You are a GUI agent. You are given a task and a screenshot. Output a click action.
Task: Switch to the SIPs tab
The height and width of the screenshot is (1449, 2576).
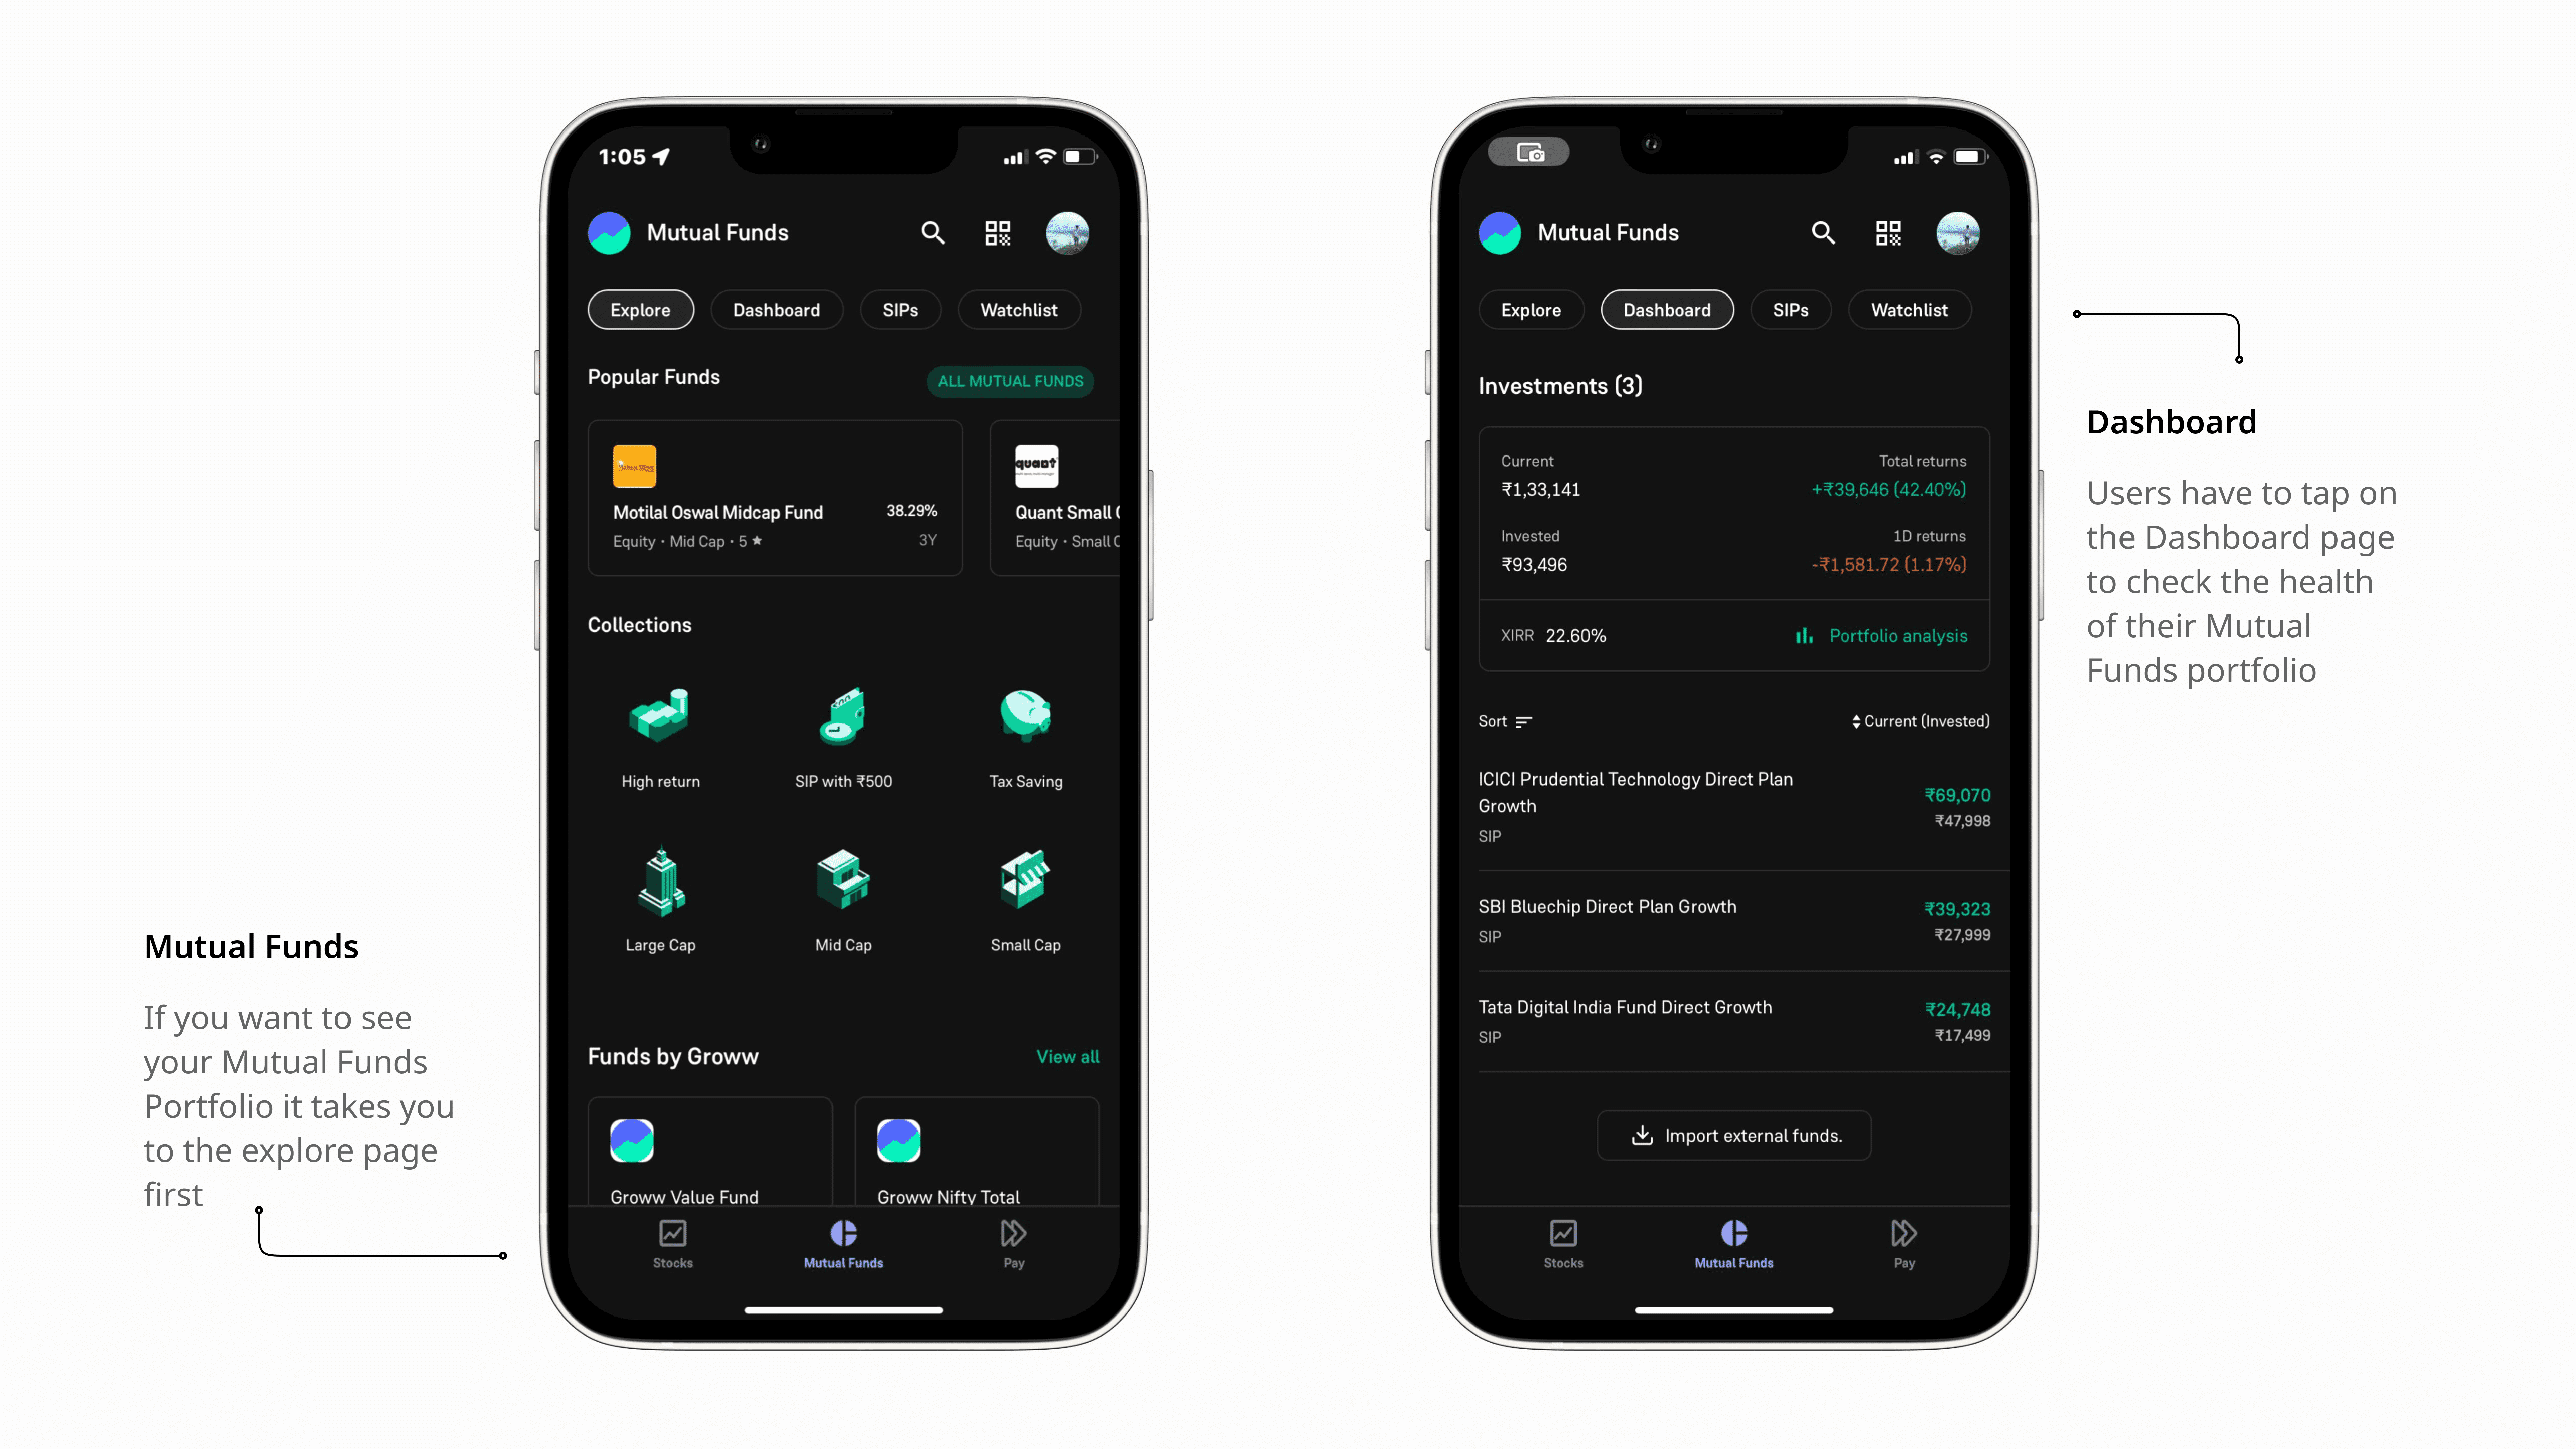899,310
